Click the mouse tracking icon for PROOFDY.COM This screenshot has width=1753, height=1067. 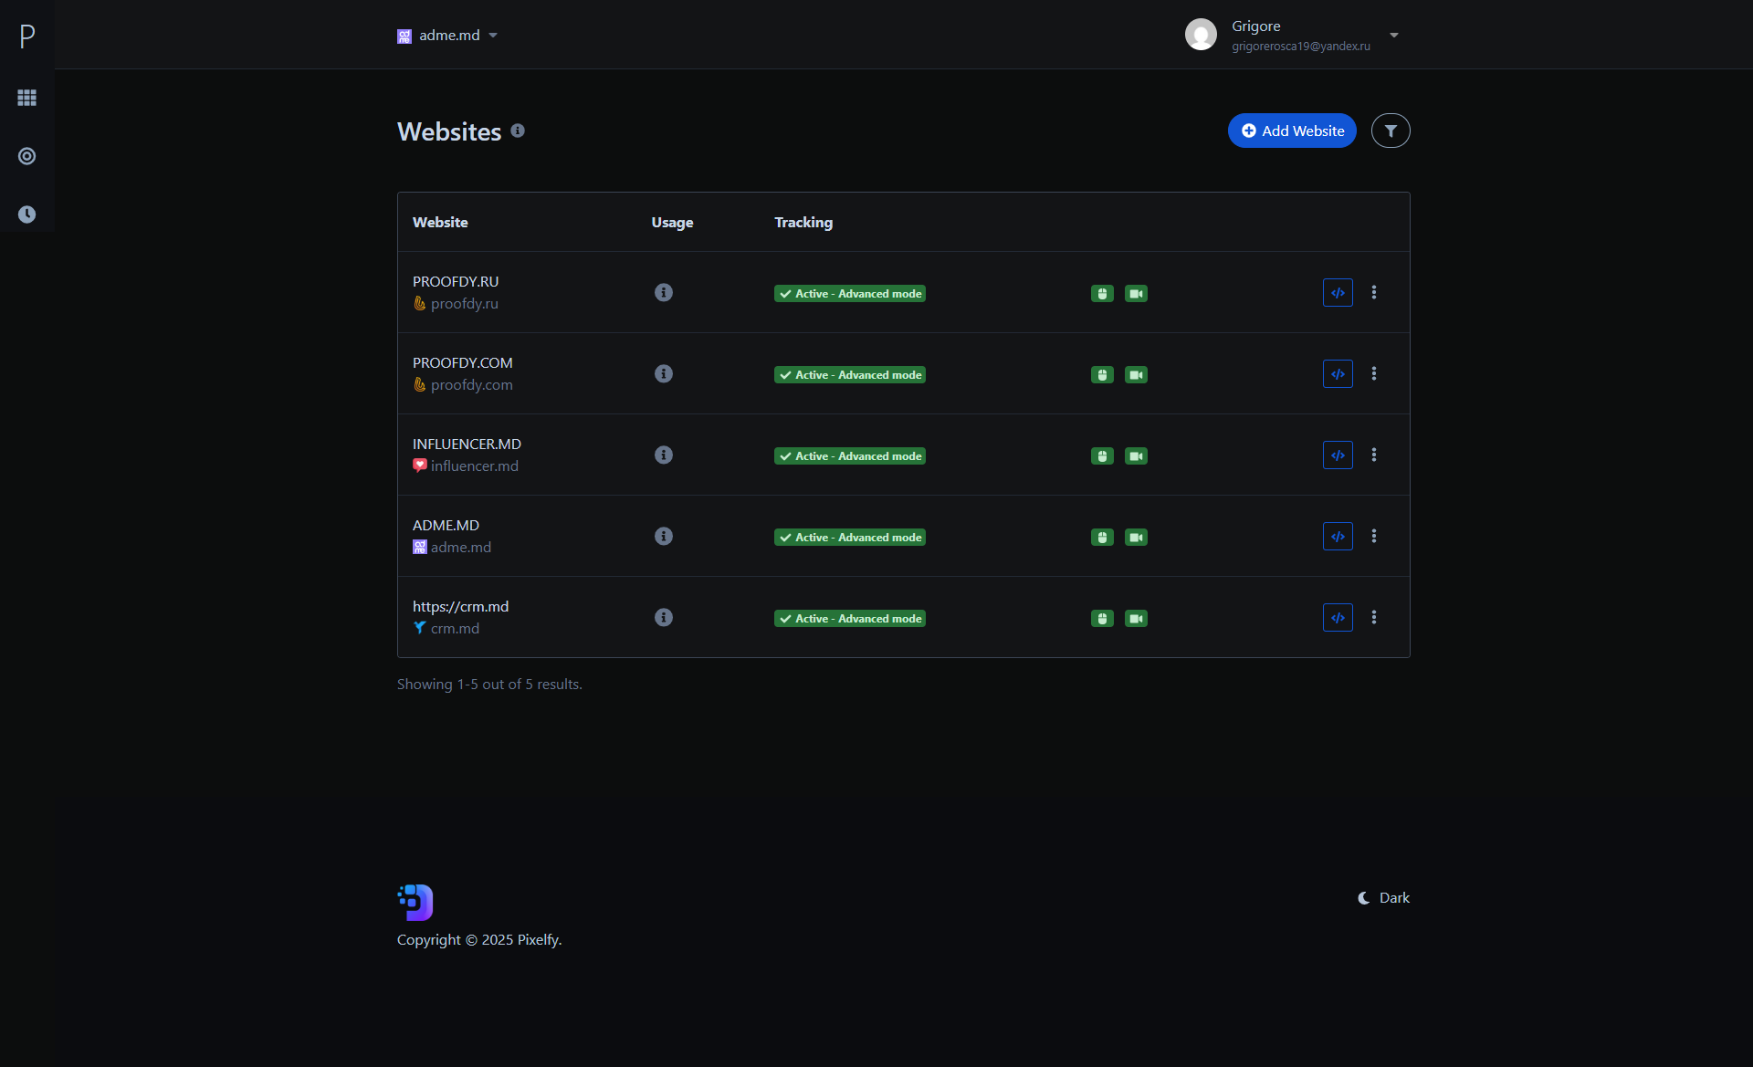pyautogui.click(x=1102, y=374)
